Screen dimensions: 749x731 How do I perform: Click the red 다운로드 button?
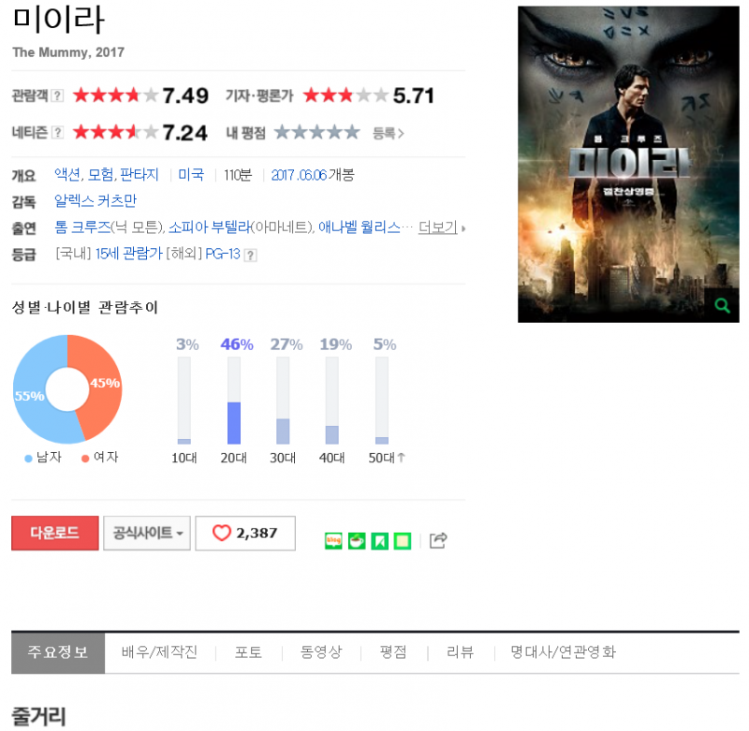tap(55, 533)
